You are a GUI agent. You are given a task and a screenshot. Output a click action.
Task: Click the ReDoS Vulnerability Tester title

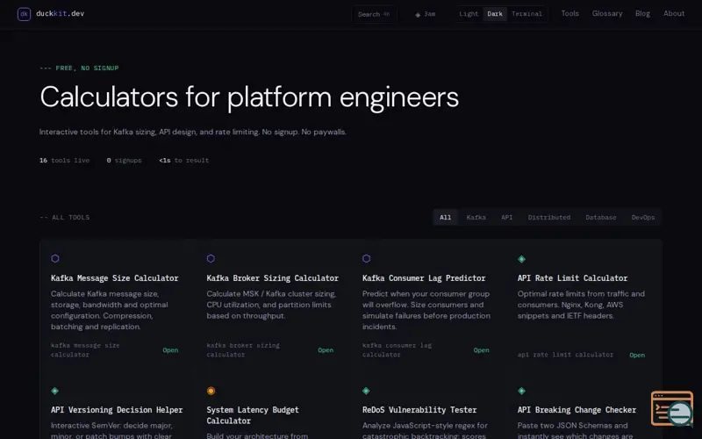419,410
